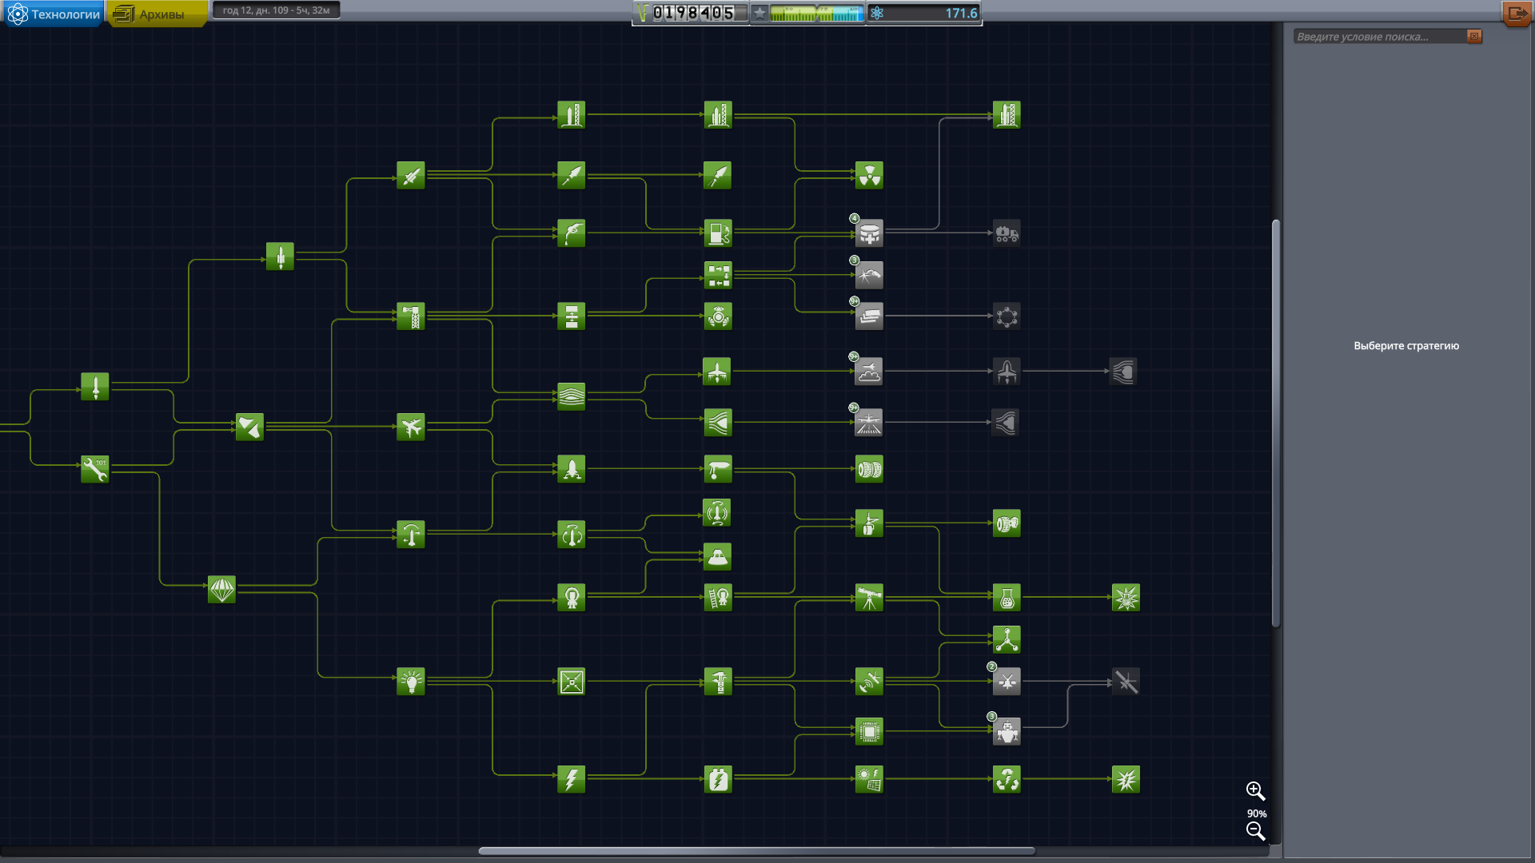
Task: Select the light bulb technology node
Action: (x=411, y=682)
